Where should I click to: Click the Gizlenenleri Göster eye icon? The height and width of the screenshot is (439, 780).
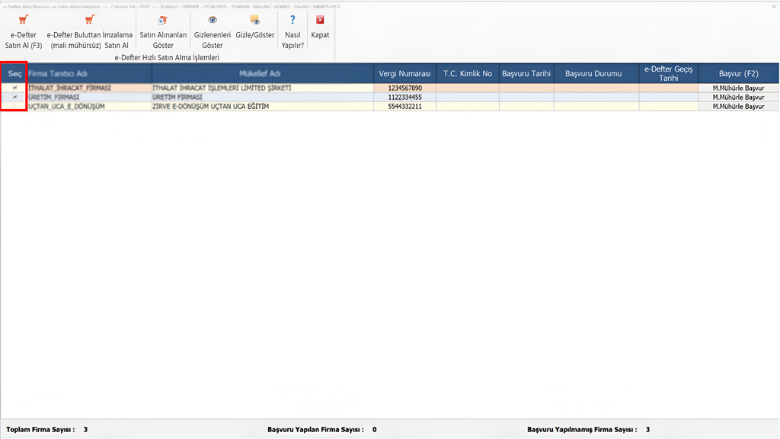tap(213, 20)
